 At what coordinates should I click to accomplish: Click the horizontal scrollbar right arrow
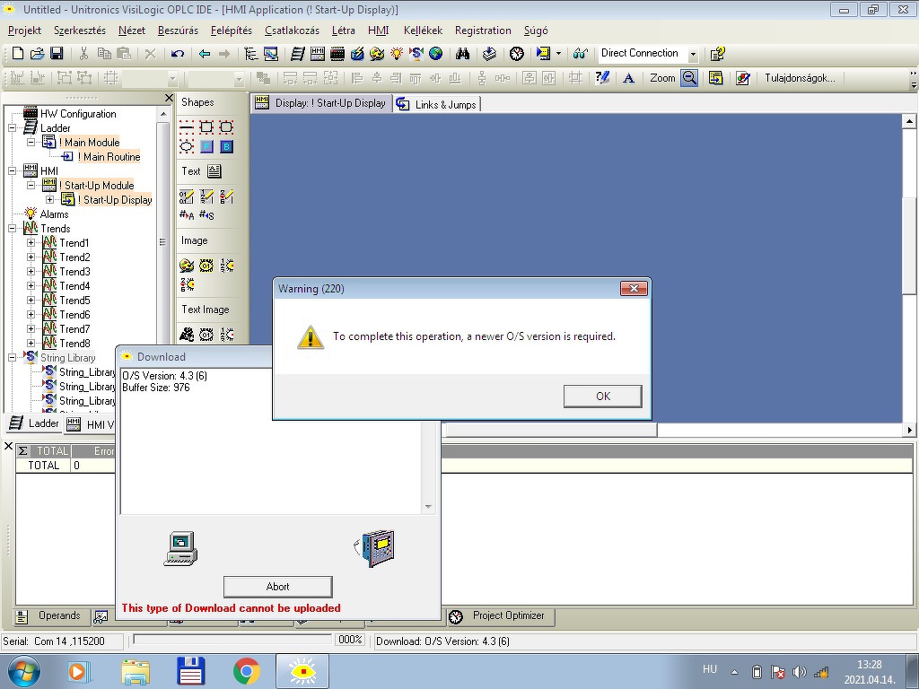click(x=909, y=430)
